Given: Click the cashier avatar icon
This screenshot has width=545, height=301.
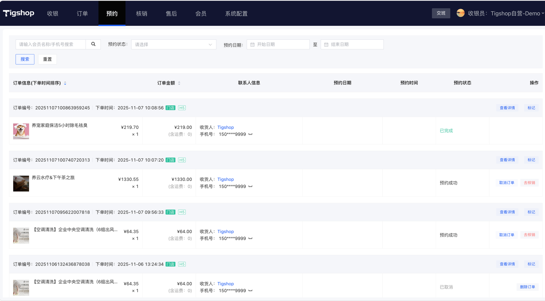Looking at the screenshot, I should click(x=461, y=13).
